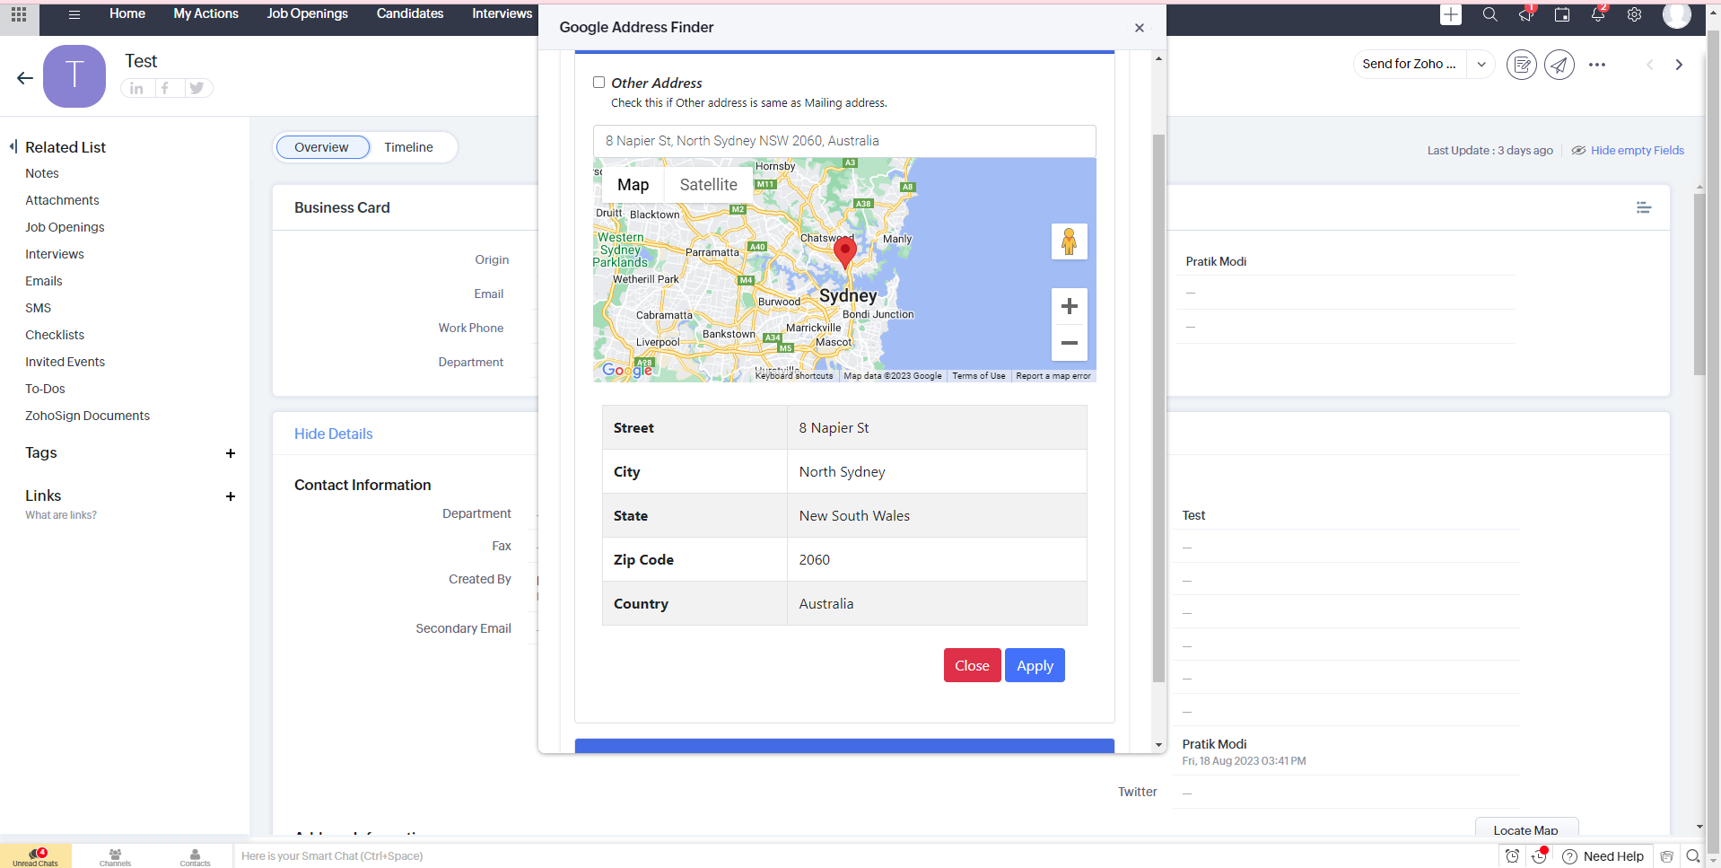Go back using the left arrow
Image resolution: width=1721 pixels, height=868 pixels.
point(25,78)
